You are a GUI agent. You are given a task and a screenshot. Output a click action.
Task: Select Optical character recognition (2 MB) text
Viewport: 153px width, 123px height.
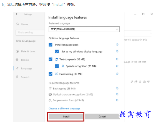point(73,94)
